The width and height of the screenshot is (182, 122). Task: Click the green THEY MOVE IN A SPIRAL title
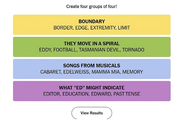click(x=92, y=43)
